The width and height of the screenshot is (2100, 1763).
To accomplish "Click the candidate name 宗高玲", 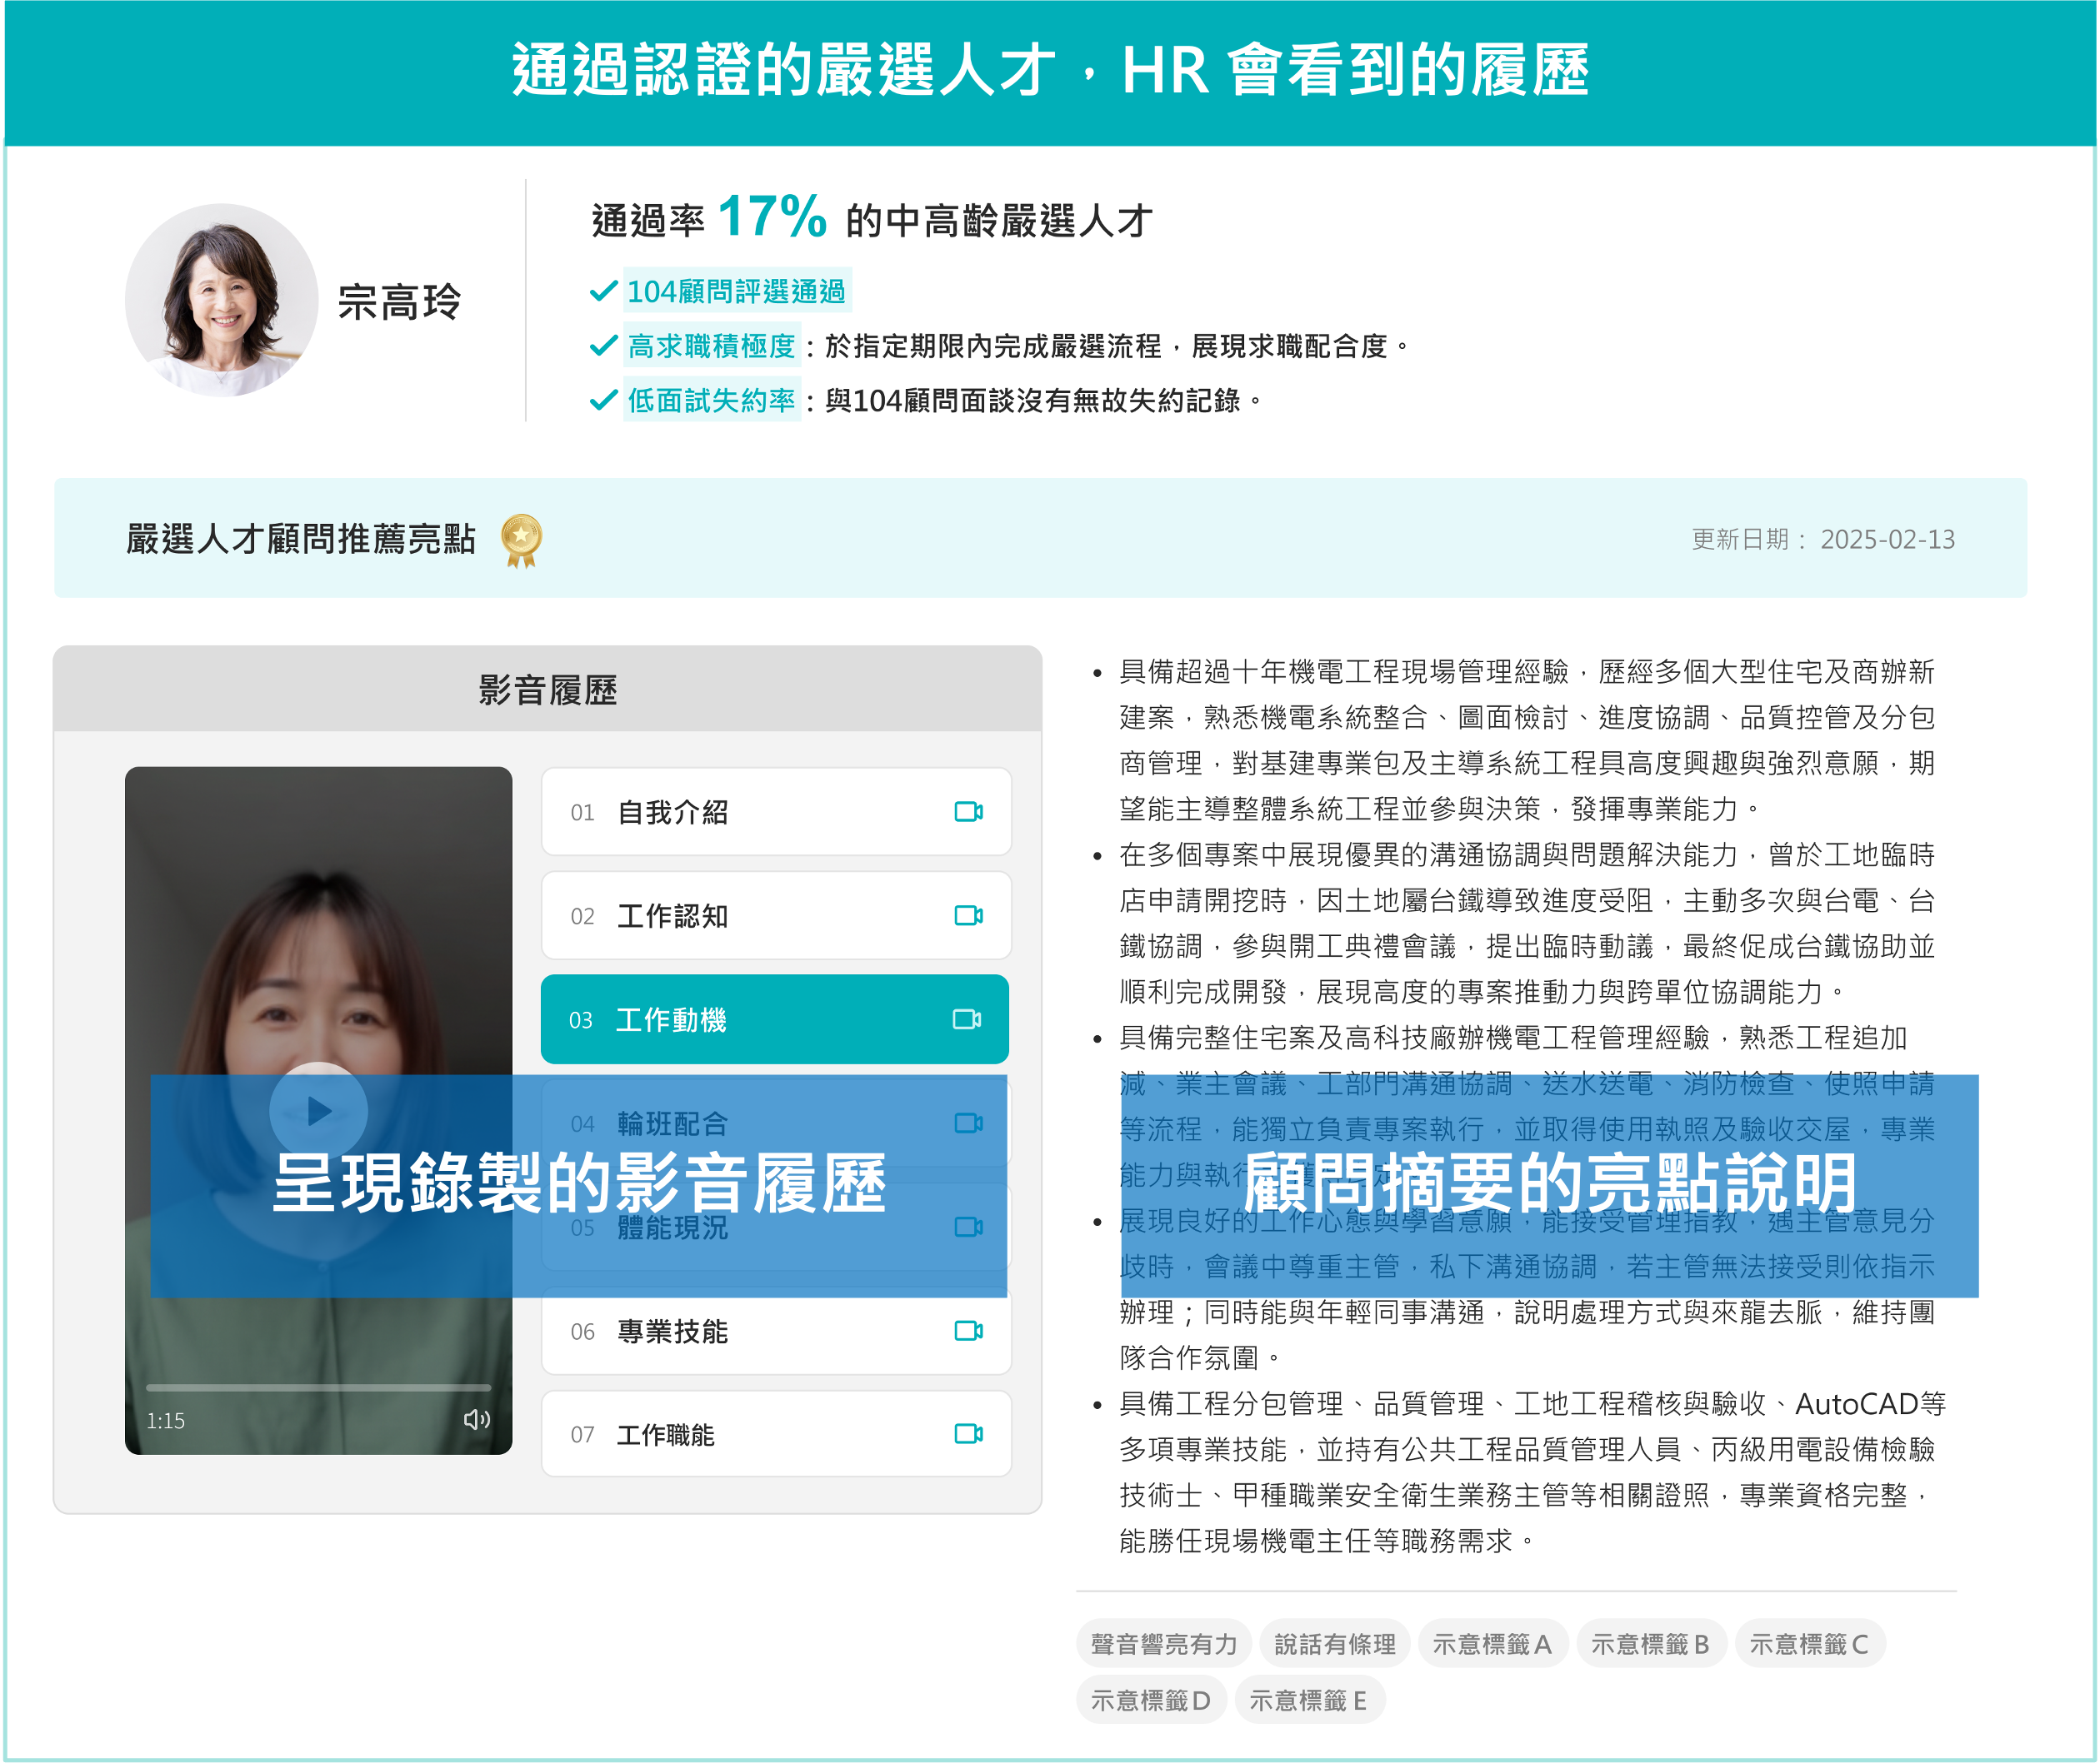I will [x=400, y=301].
